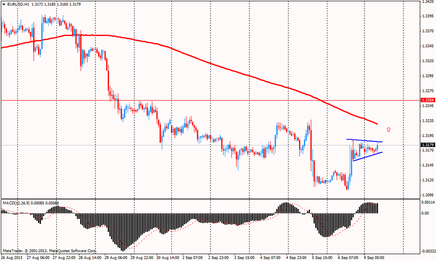Click the 1.3220 price axis label
The image size is (436, 261).
click(428, 121)
